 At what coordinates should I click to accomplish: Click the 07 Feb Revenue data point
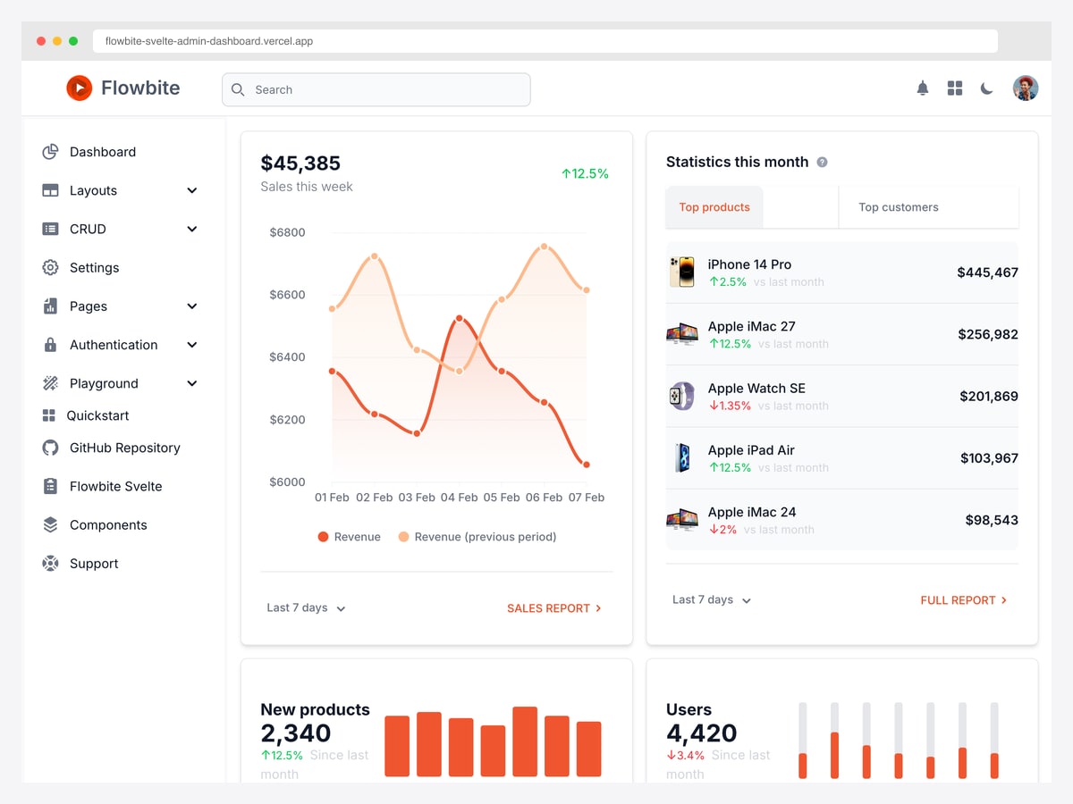587,465
